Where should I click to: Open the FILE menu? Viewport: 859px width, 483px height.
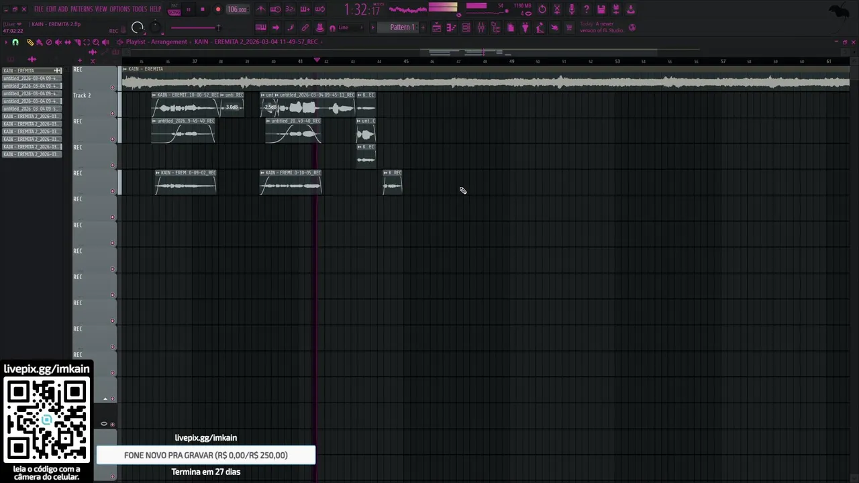(x=39, y=9)
